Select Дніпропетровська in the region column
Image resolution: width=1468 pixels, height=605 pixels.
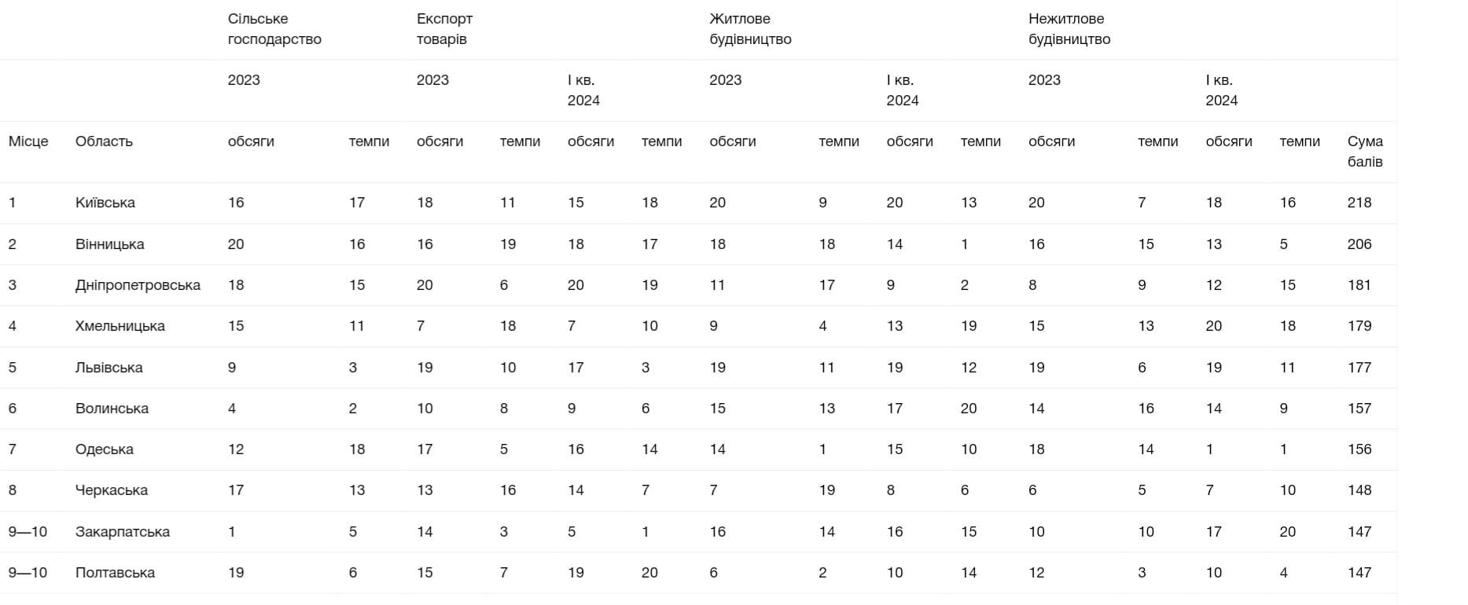(138, 285)
